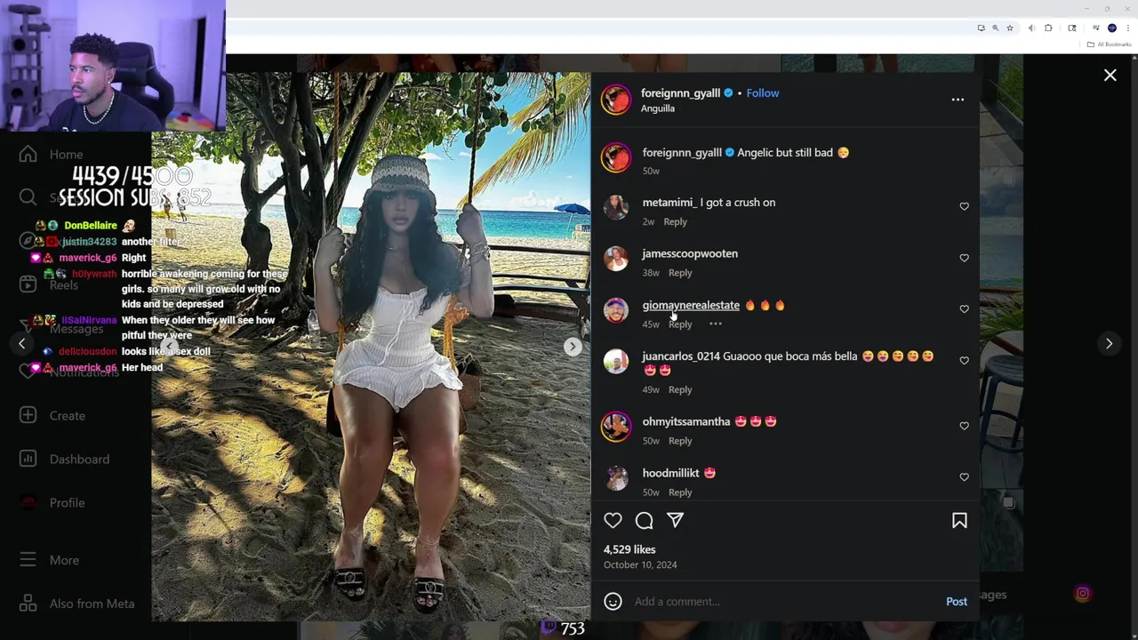
Task: Like juancarlos_0214's comment heart
Action: (964, 360)
